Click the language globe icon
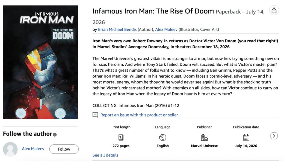Viewport: 284px width, 161px height. point(162,137)
